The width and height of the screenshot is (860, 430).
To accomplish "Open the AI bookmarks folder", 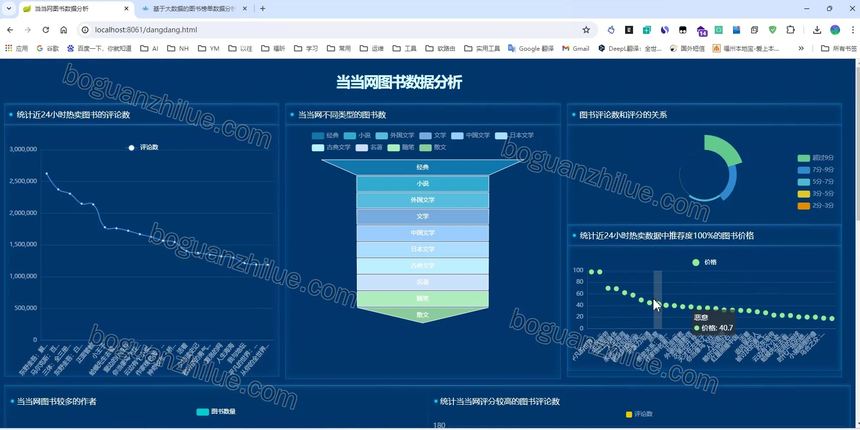I will pyautogui.click(x=149, y=48).
